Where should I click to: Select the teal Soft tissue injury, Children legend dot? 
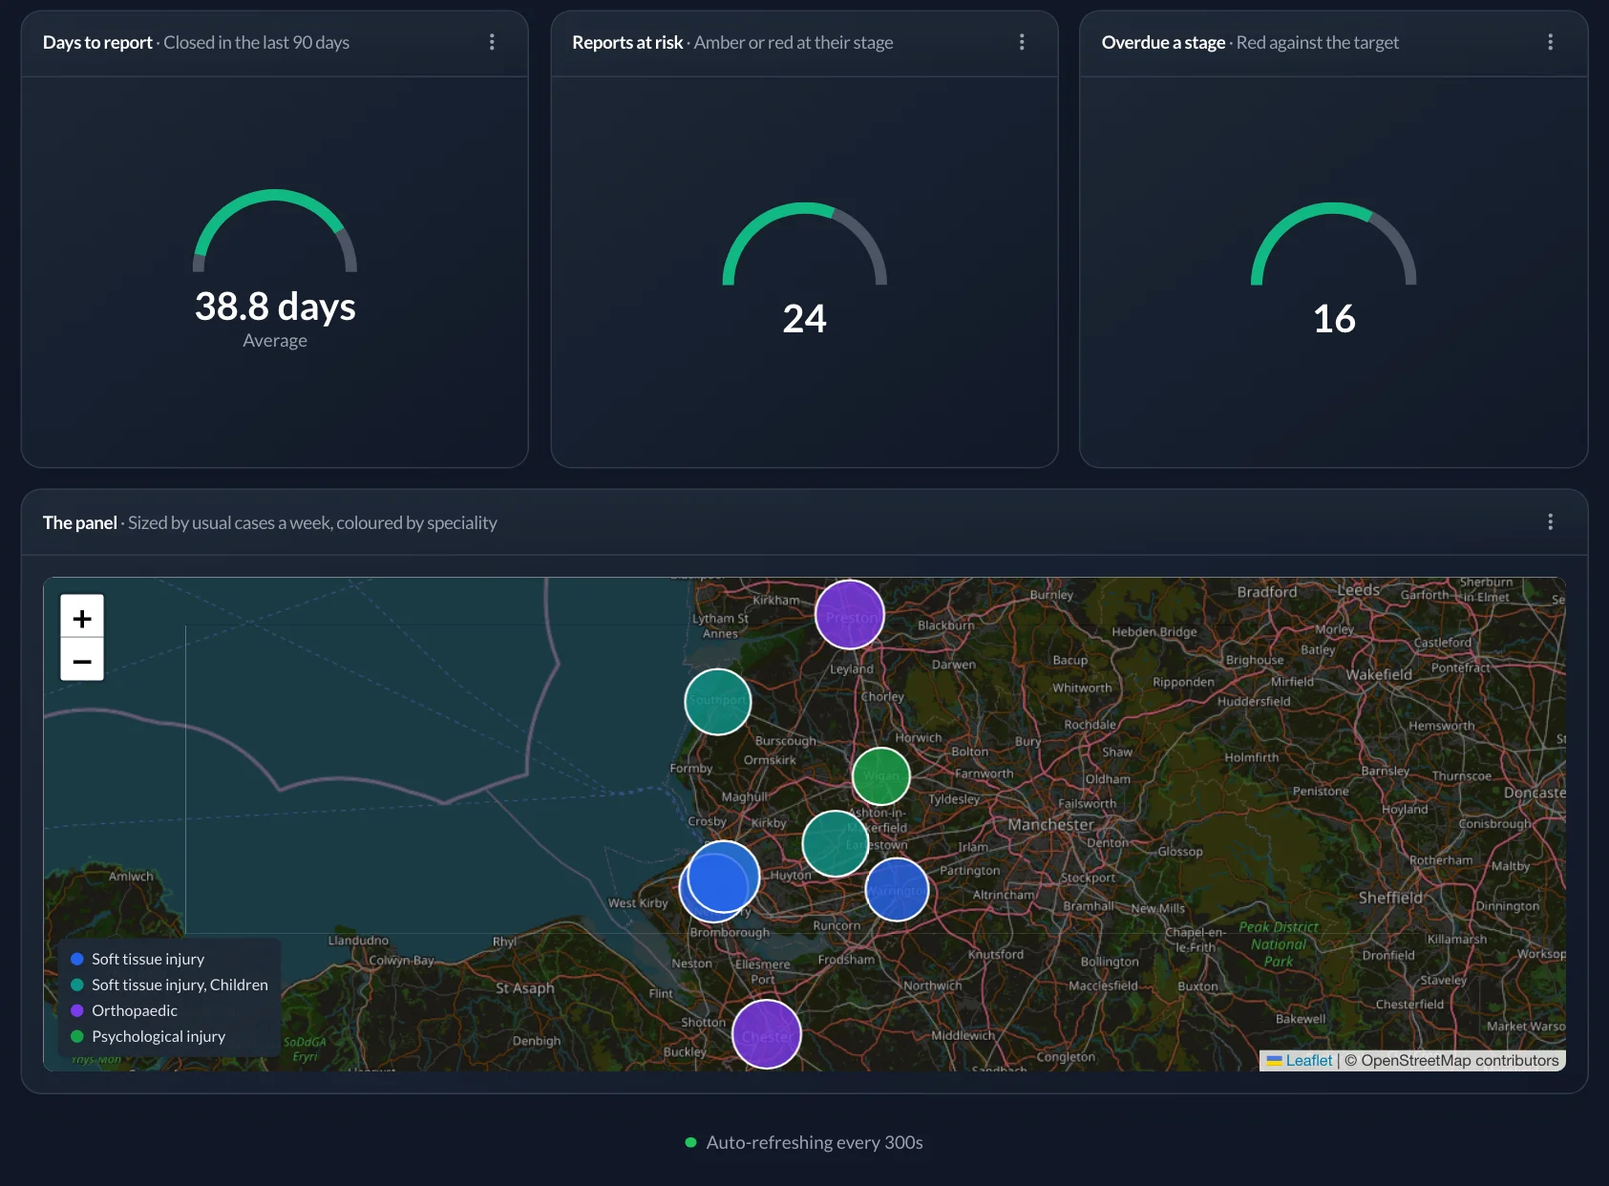point(77,985)
